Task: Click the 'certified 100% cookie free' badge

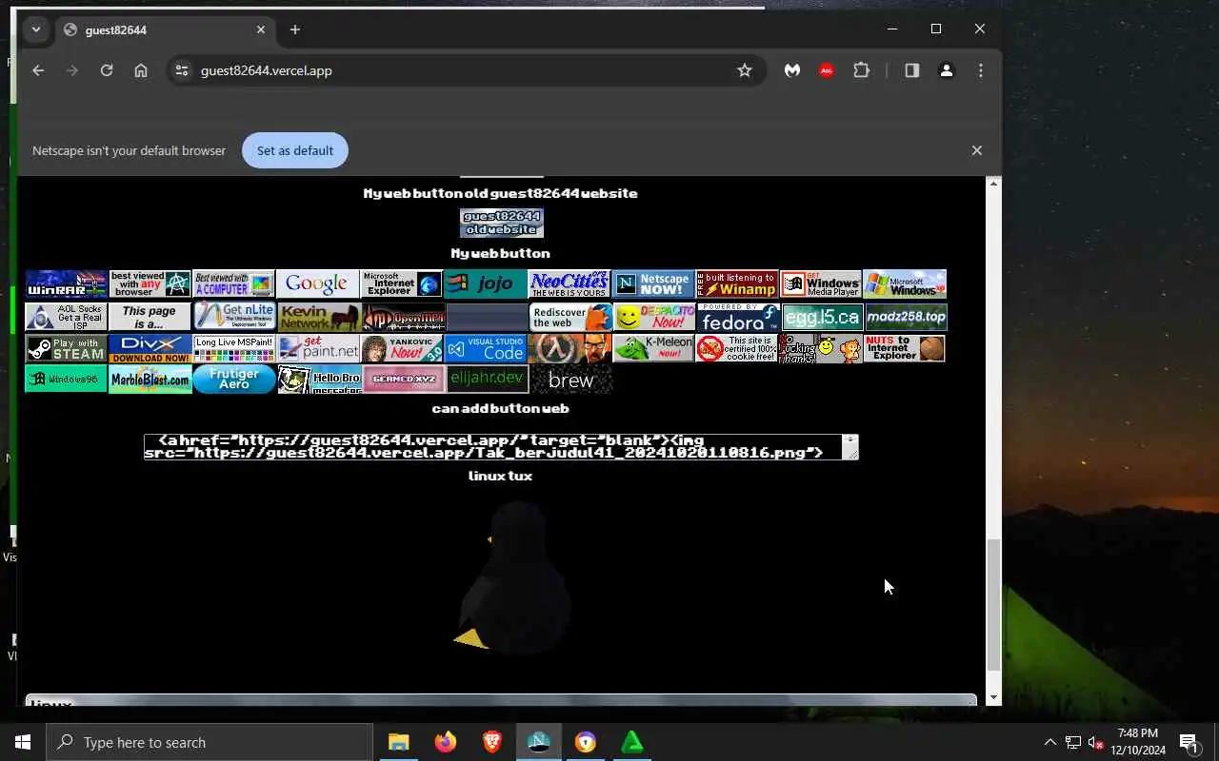Action: (736, 349)
